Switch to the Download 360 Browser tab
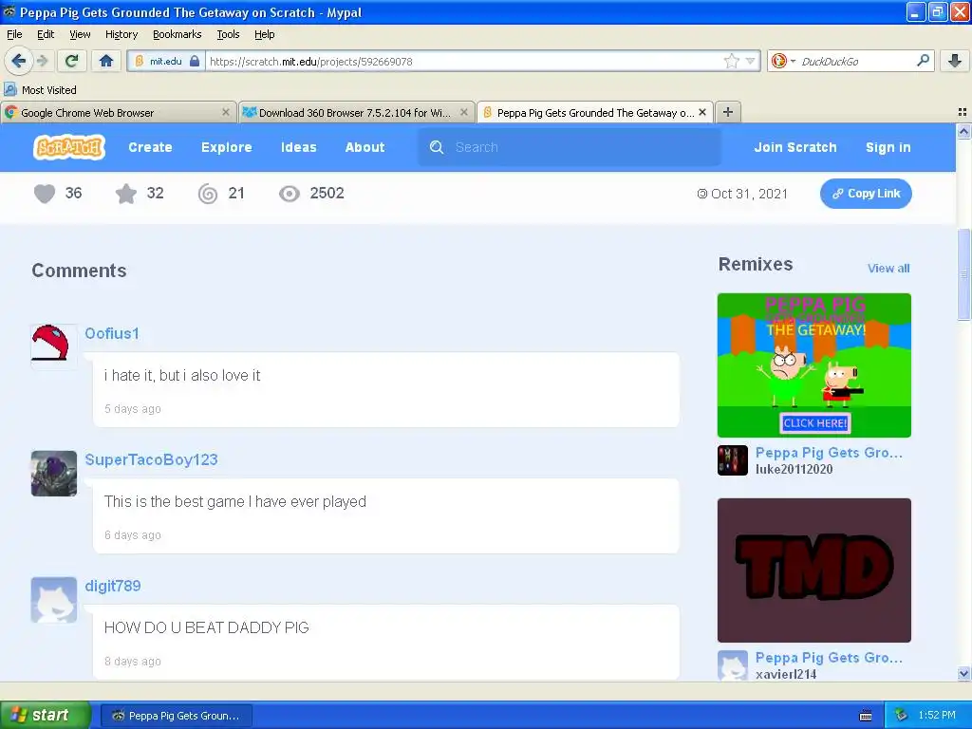Image resolution: width=972 pixels, height=729 pixels. (x=357, y=113)
